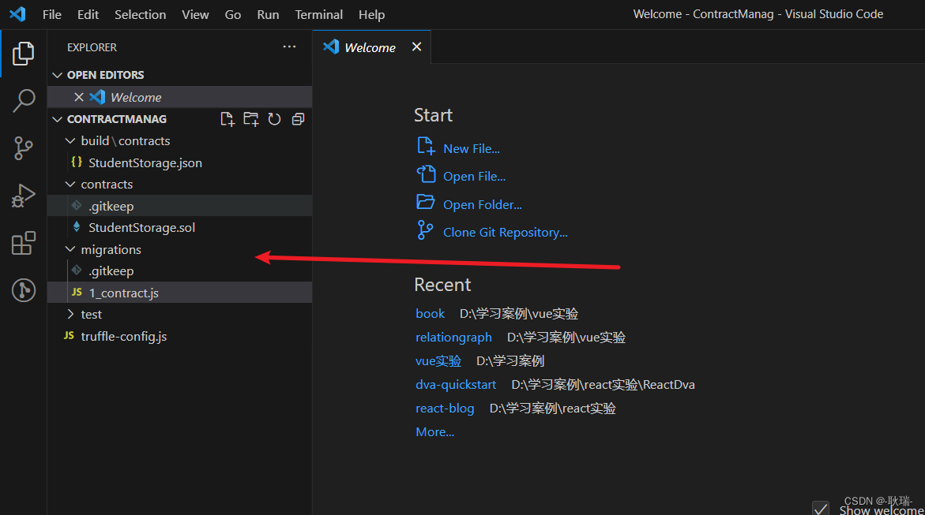Select the Explorer icon in the activity bar
The image size is (925, 515).
coord(23,53)
